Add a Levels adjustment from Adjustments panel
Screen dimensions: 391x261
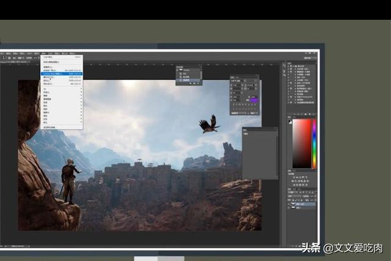coord(297,177)
